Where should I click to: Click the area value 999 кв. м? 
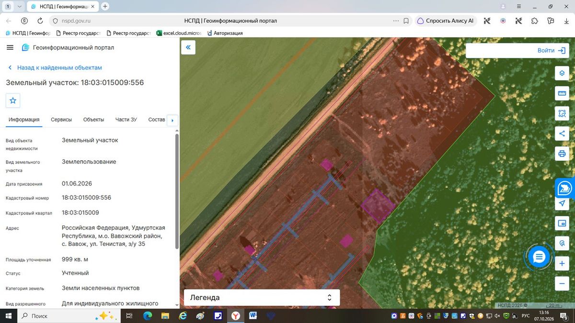(x=75, y=259)
